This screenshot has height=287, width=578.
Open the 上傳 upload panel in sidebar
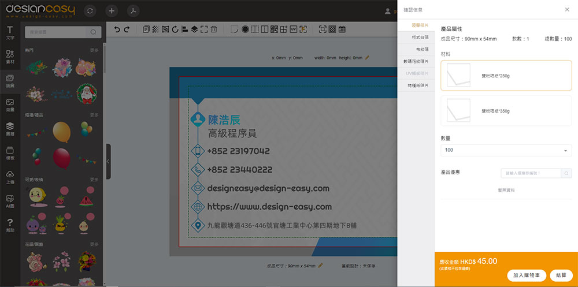[10, 177]
